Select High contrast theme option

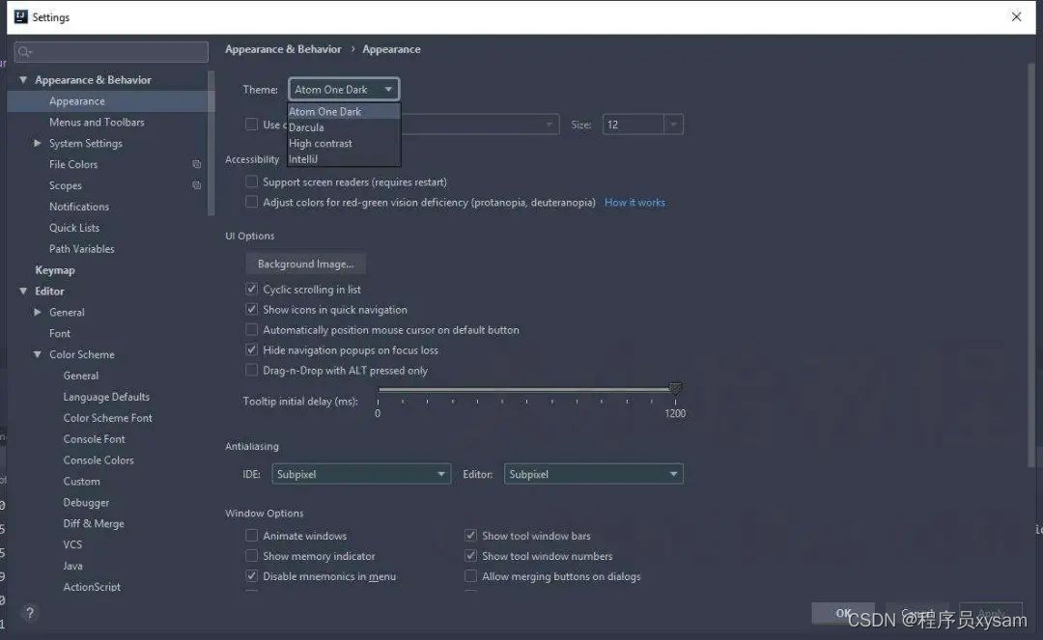point(344,143)
